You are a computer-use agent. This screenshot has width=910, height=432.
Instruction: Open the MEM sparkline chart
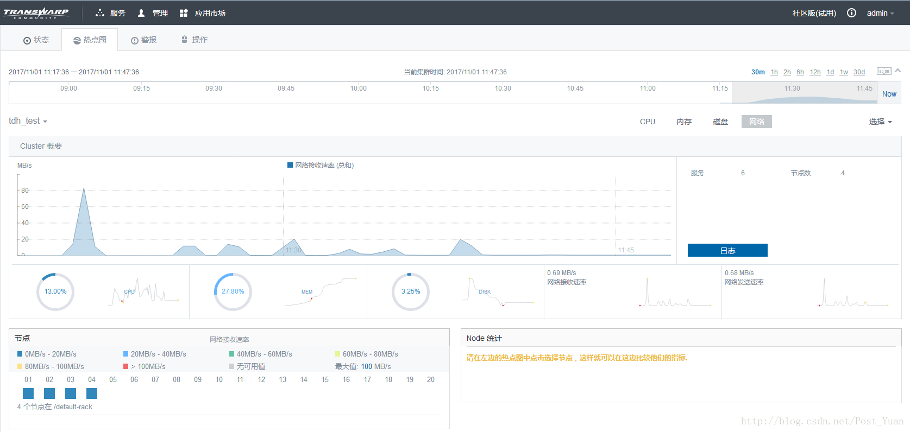pyautogui.click(x=321, y=291)
